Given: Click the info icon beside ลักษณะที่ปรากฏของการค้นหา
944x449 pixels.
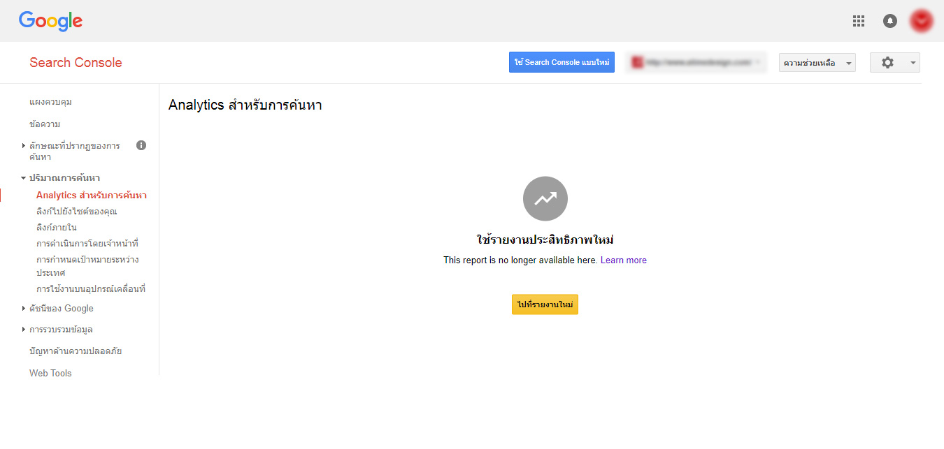Looking at the screenshot, I should point(141,145).
